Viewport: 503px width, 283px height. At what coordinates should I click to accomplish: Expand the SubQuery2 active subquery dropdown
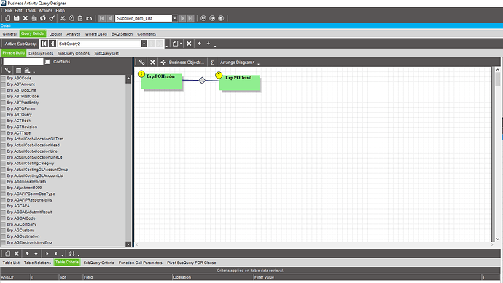click(144, 44)
